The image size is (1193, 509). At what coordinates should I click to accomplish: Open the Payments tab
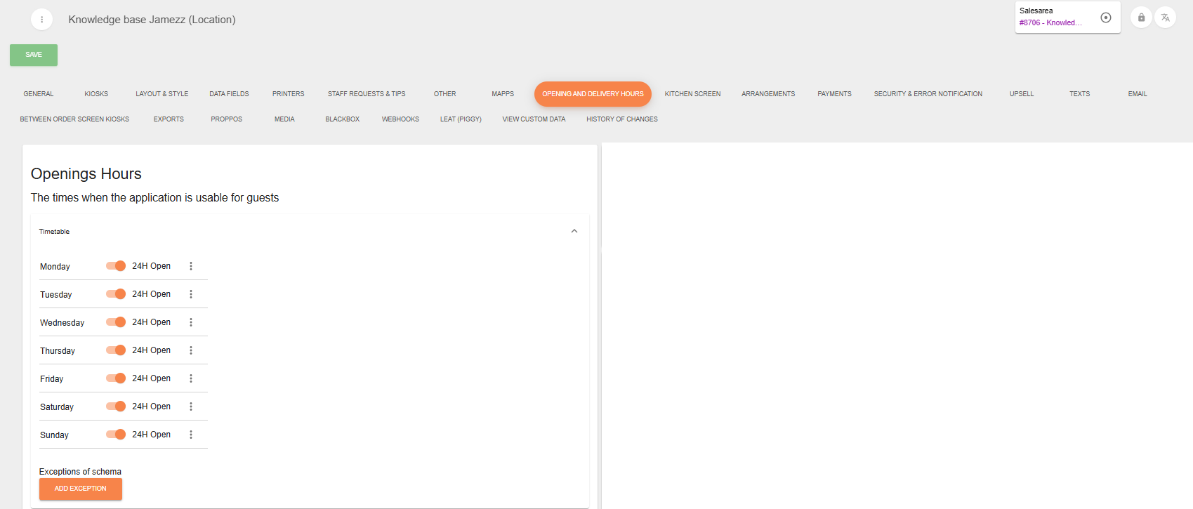pyautogui.click(x=834, y=94)
